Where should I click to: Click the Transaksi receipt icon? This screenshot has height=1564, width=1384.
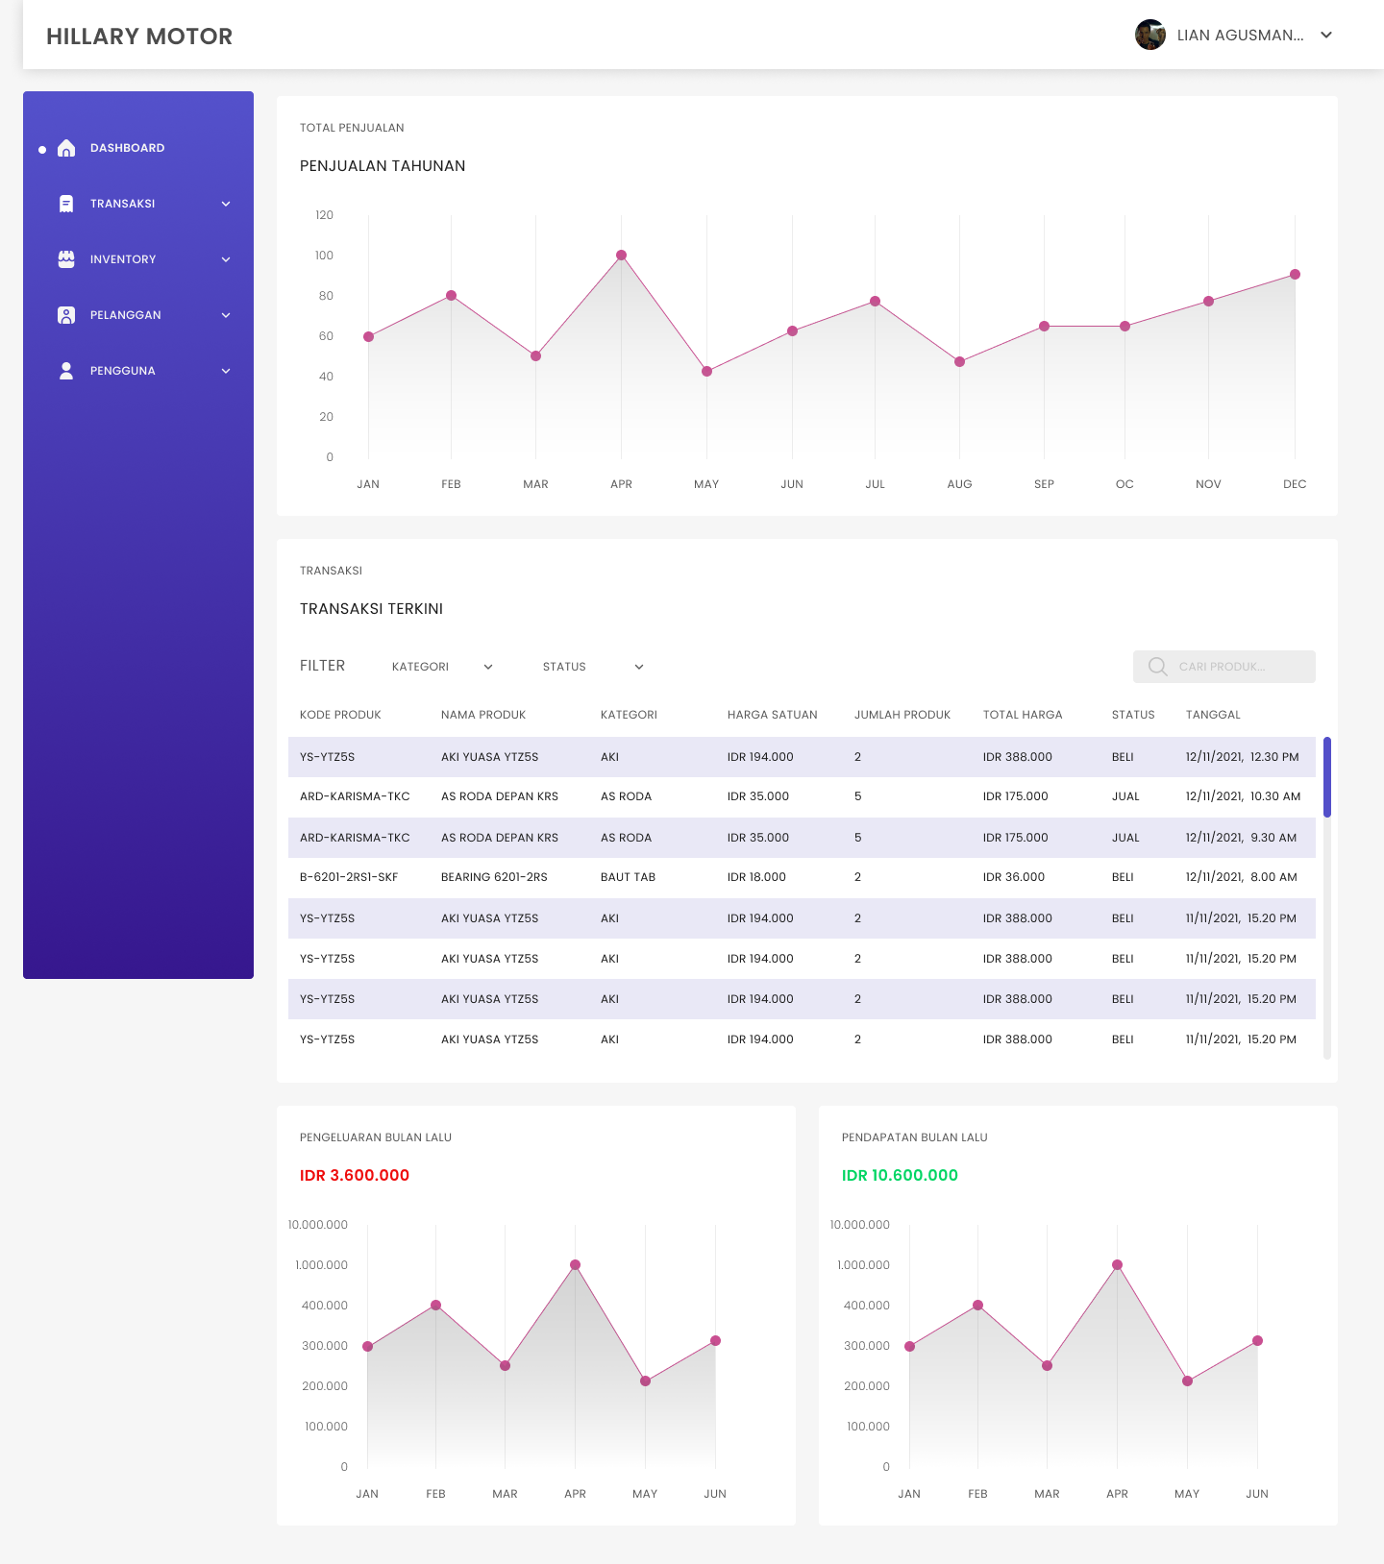pos(66,204)
